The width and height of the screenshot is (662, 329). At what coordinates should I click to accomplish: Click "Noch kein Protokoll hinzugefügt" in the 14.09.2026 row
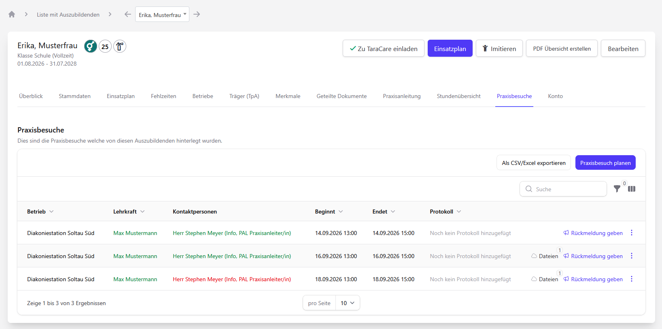point(470,233)
